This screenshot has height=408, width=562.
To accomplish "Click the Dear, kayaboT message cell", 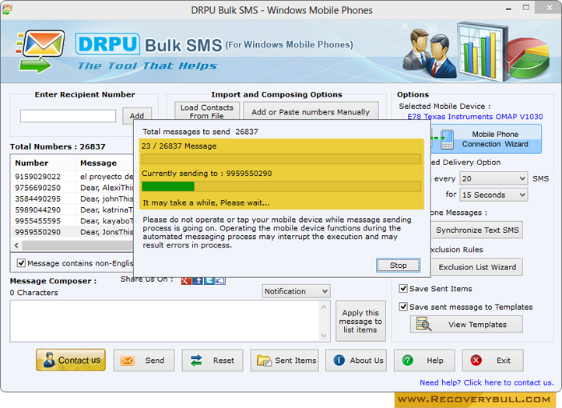I will click(107, 221).
